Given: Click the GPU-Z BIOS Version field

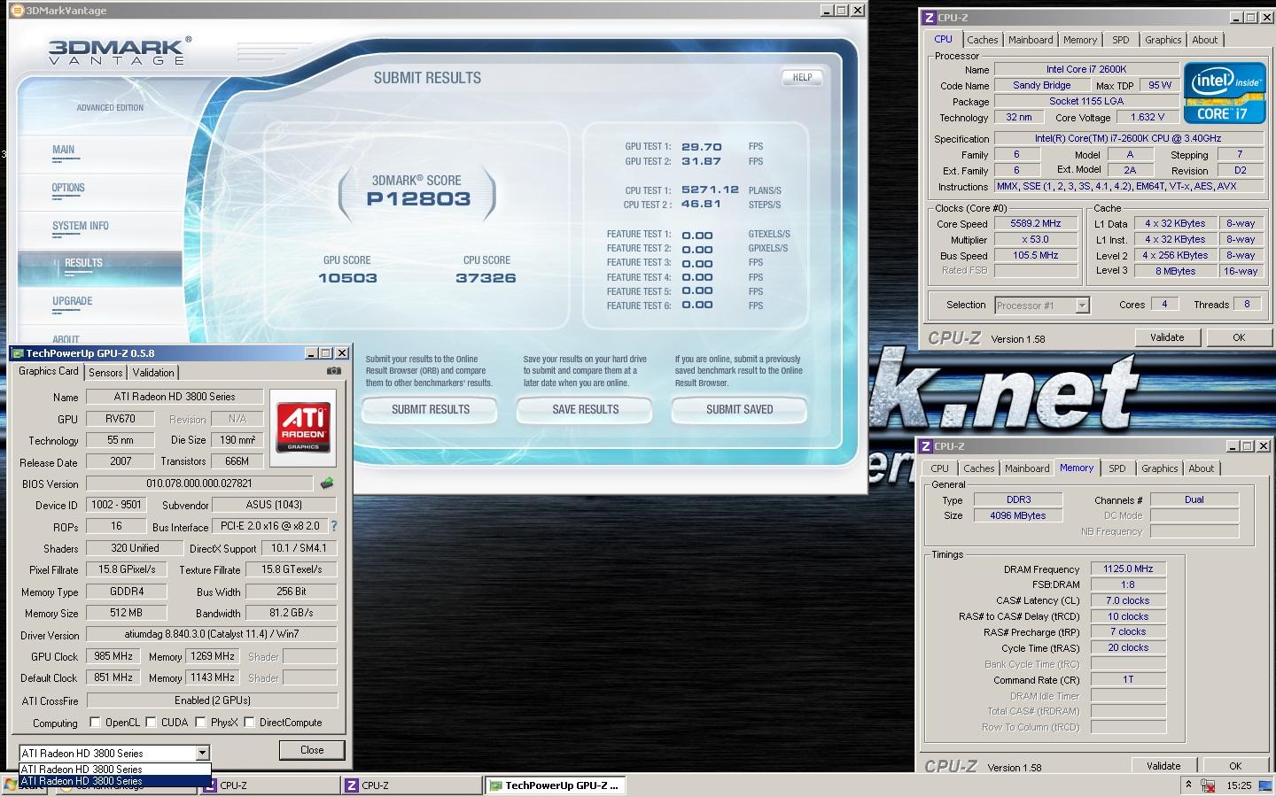Looking at the screenshot, I should (x=199, y=484).
